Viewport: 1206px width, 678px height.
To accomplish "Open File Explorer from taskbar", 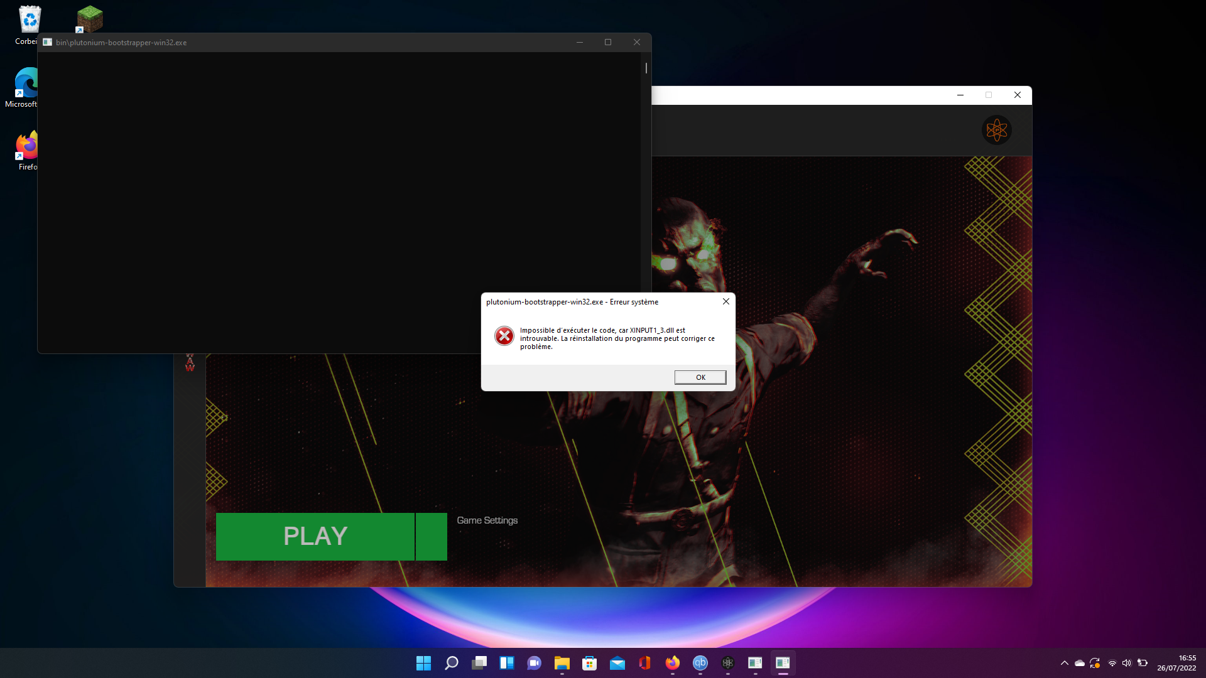I will coord(562,663).
